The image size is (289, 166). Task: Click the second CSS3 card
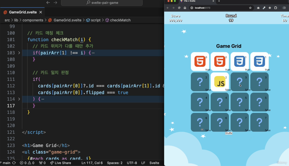click(x=259, y=61)
